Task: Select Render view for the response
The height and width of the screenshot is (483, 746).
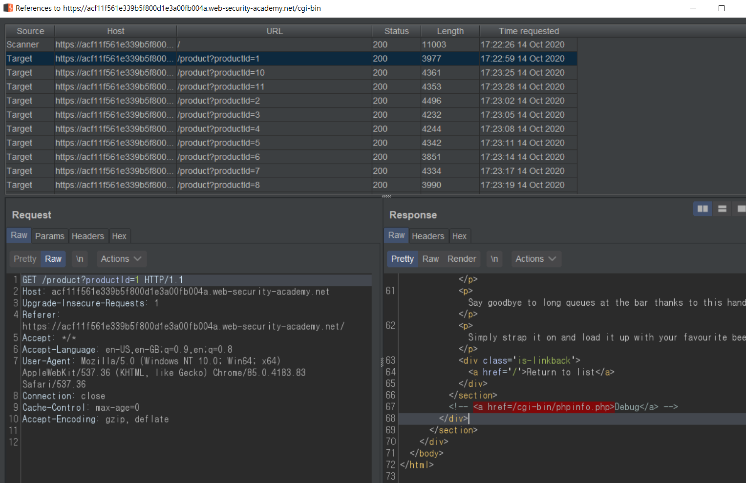Action: 461,259
